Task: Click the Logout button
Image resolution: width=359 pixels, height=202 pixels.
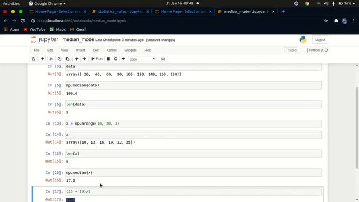Action: (x=320, y=40)
